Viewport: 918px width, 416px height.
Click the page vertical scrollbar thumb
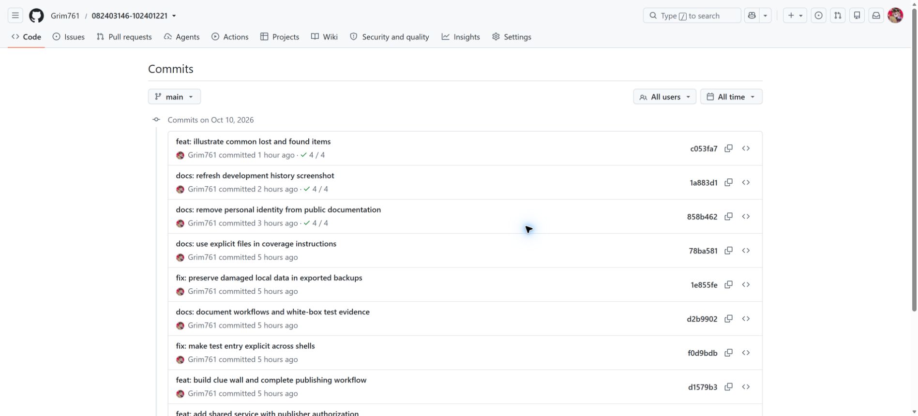[914, 160]
